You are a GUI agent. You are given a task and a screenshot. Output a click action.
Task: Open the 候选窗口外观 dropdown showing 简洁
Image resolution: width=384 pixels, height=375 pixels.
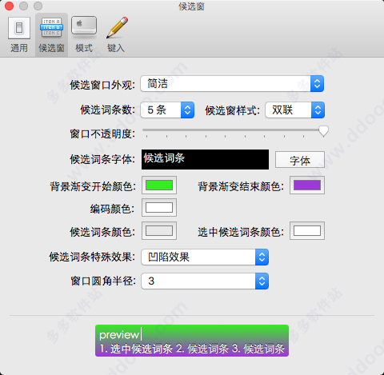pyautogui.click(x=232, y=84)
